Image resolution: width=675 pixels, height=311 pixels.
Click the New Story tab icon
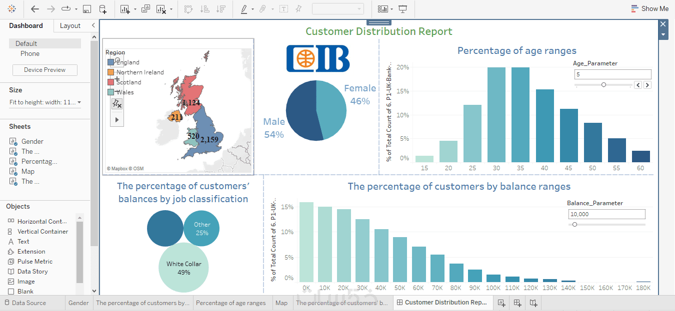534,303
